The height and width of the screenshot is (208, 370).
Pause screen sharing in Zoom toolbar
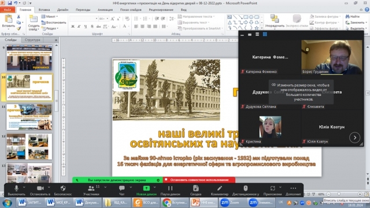click(170, 188)
